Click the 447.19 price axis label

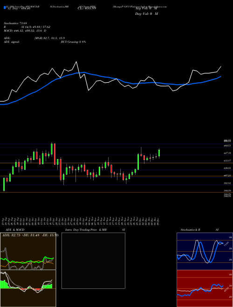click(x=227, y=153)
